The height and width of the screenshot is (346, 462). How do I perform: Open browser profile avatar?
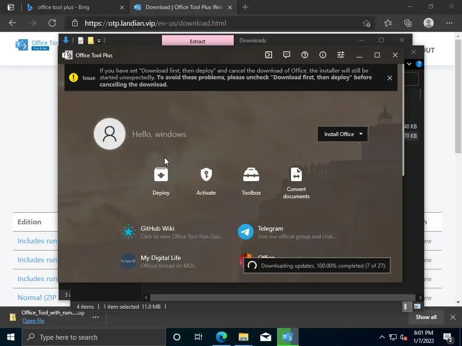[x=429, y=23]
